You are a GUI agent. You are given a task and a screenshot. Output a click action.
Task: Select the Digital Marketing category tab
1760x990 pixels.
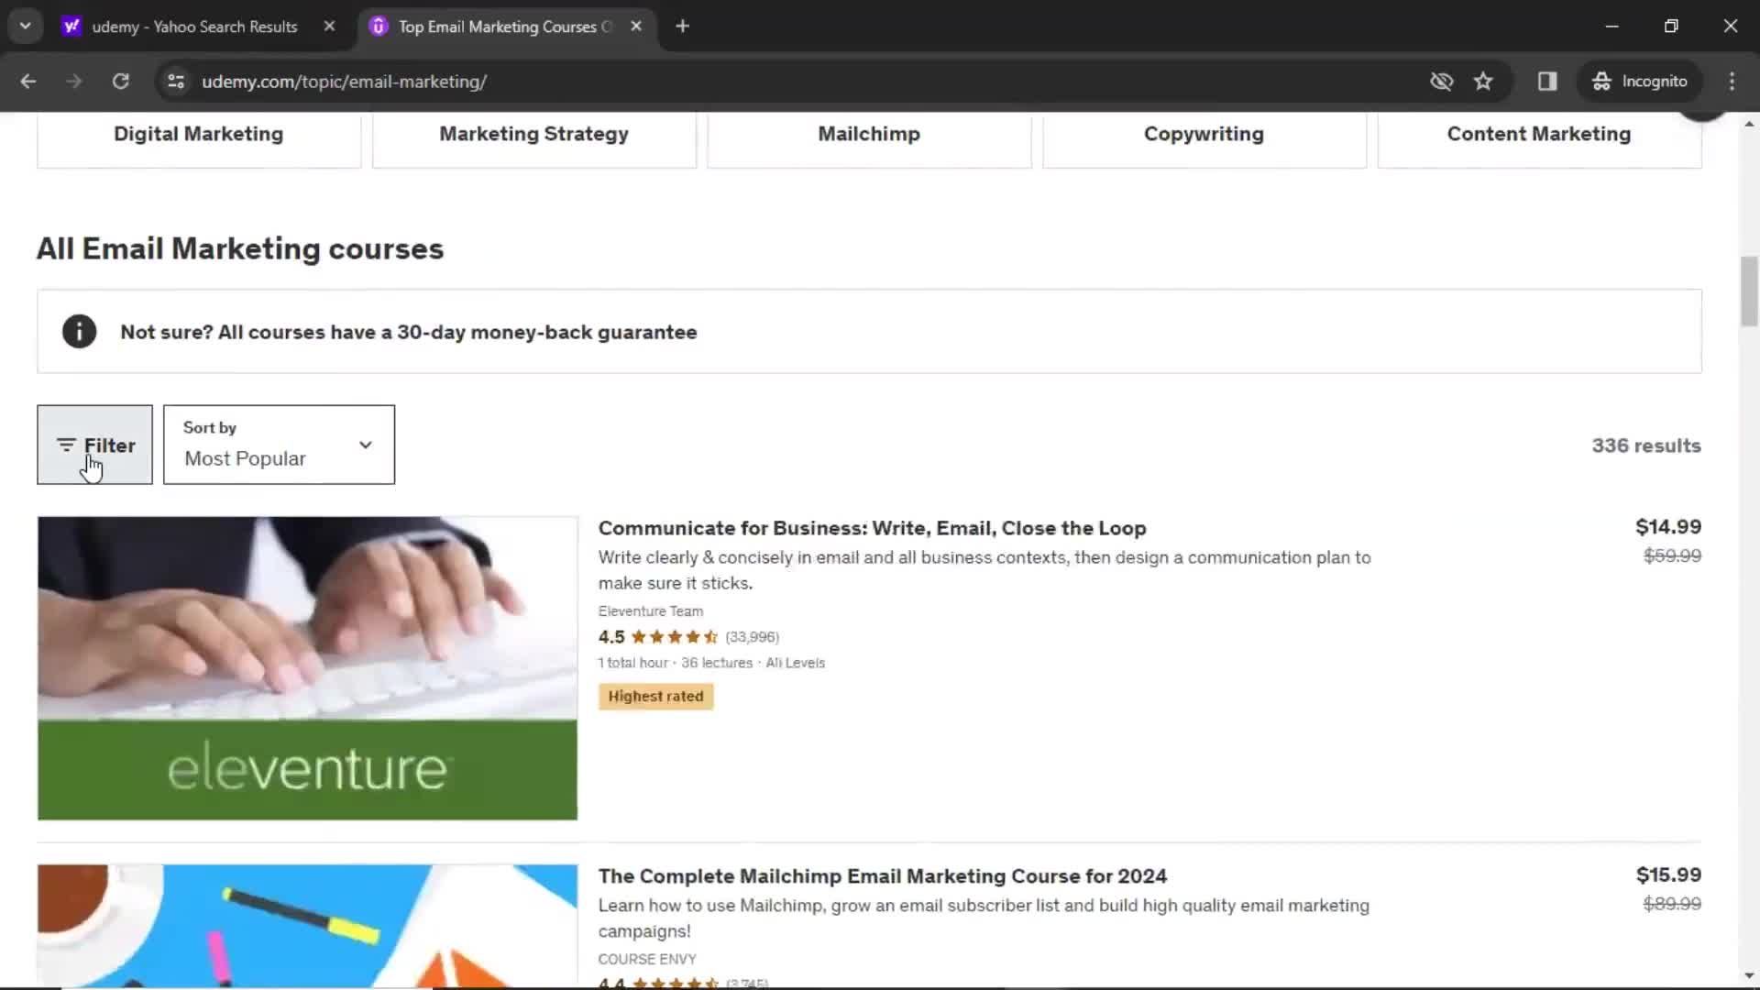[198, 134]
